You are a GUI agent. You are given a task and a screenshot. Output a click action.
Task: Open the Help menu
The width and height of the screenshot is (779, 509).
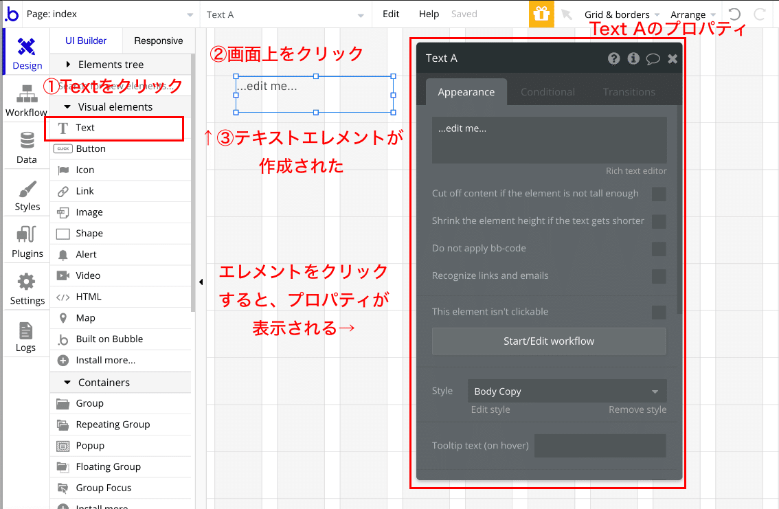[x=429, y=14]
